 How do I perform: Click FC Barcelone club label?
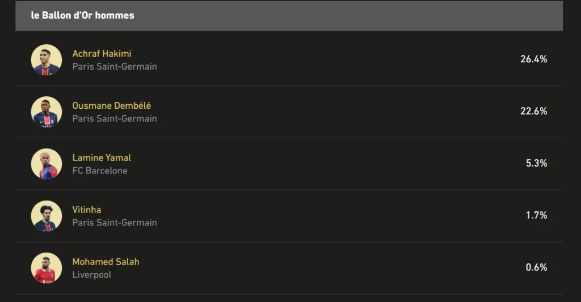click(100, 171)
